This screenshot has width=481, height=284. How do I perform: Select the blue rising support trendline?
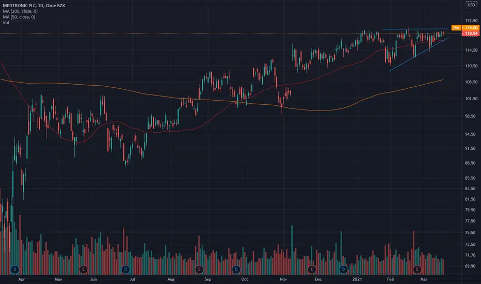419,54
